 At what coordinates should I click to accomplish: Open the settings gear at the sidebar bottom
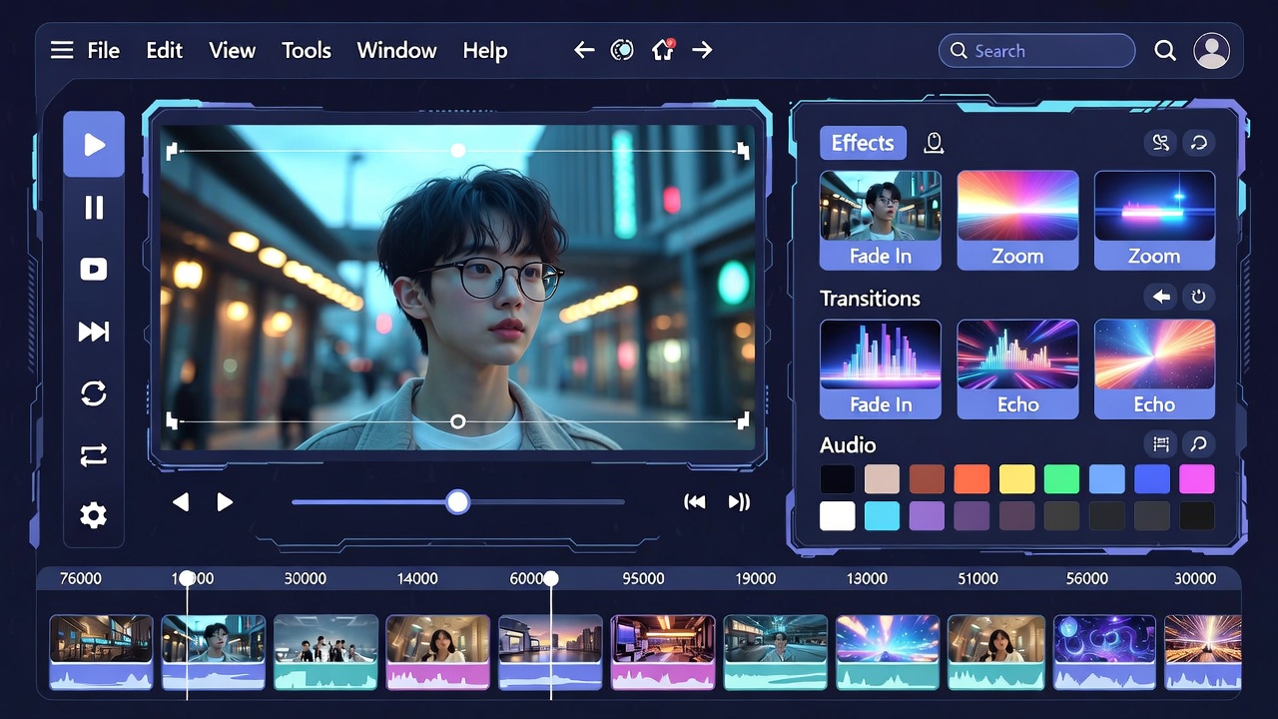tap(94, 515)
